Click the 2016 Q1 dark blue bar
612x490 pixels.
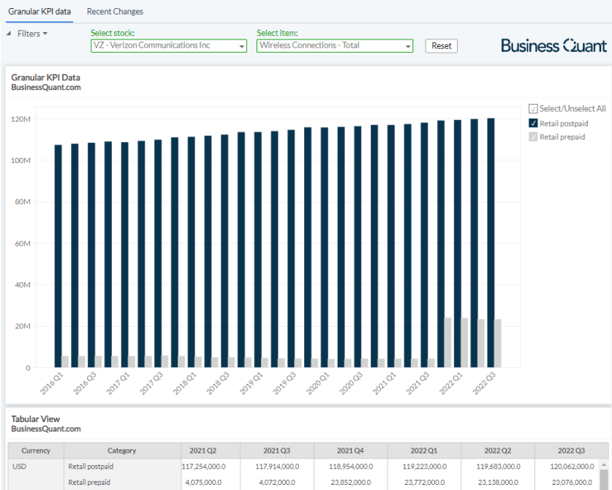[58, 256]
